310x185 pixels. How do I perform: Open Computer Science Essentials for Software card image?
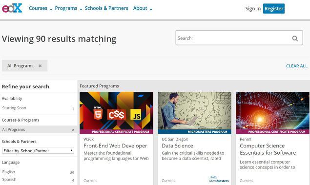[272, 113]
